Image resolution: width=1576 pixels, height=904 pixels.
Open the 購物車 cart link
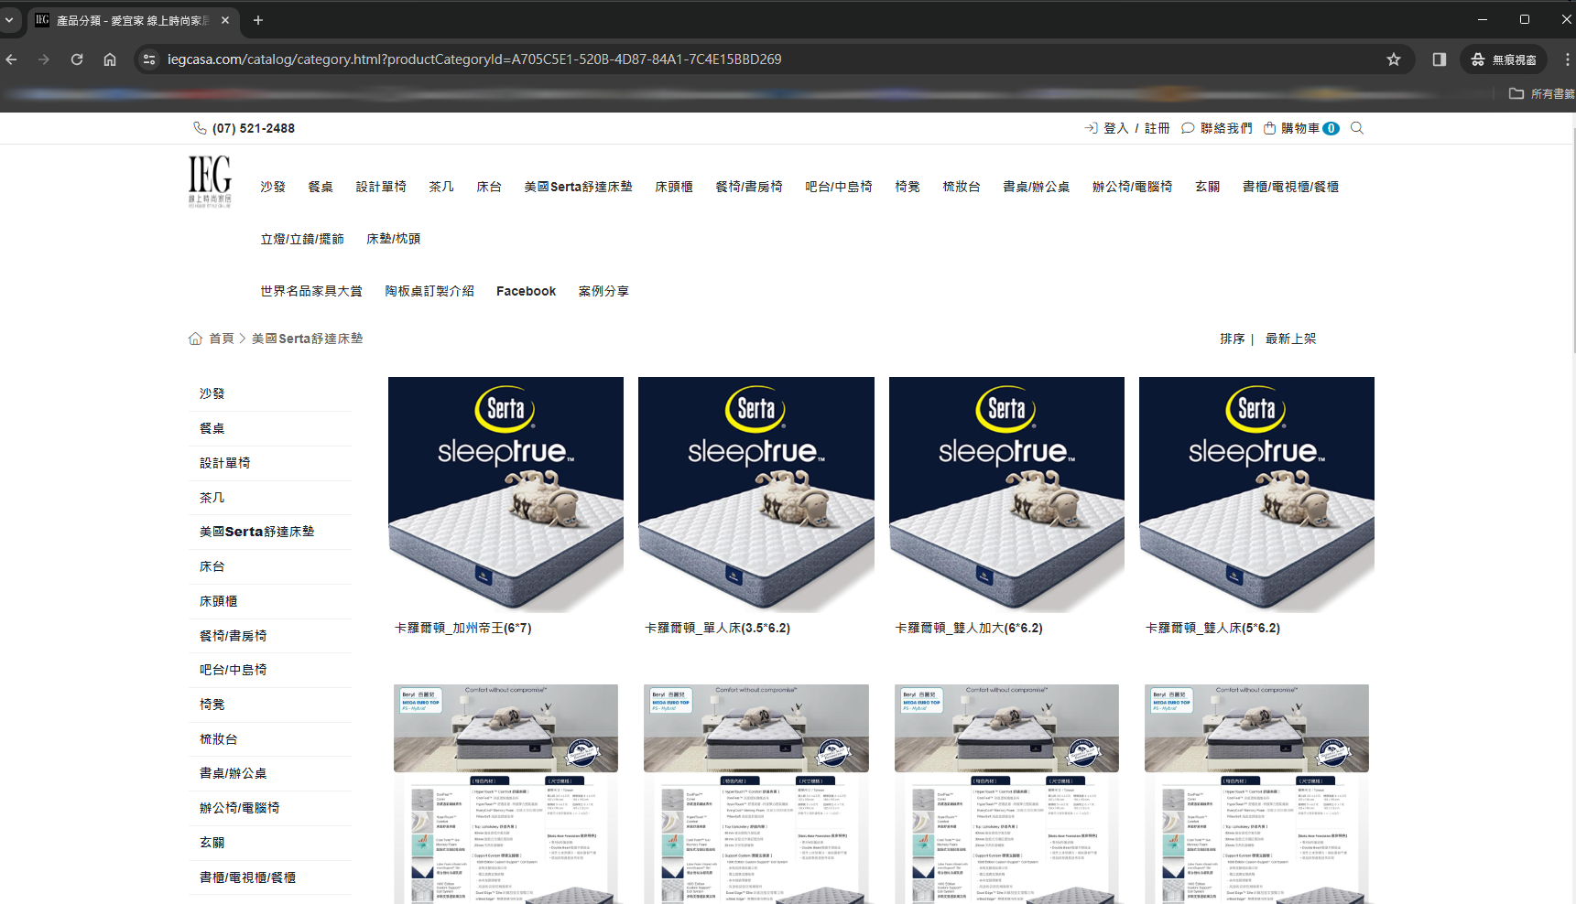coord(1300,128)
